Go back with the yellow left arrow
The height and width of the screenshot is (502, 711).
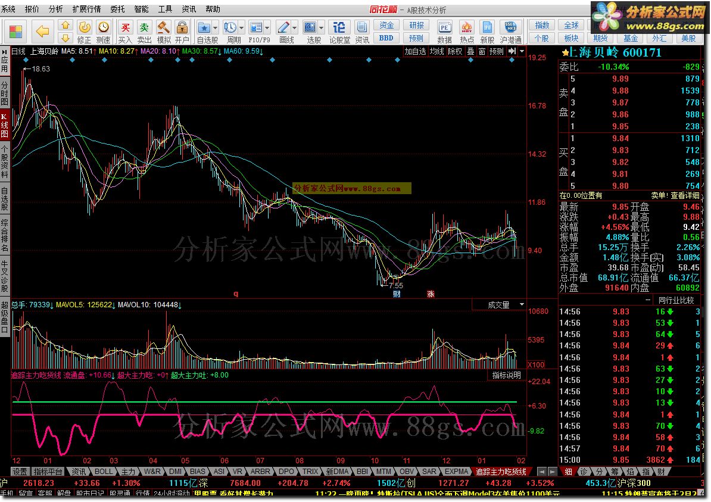point(42,32)
